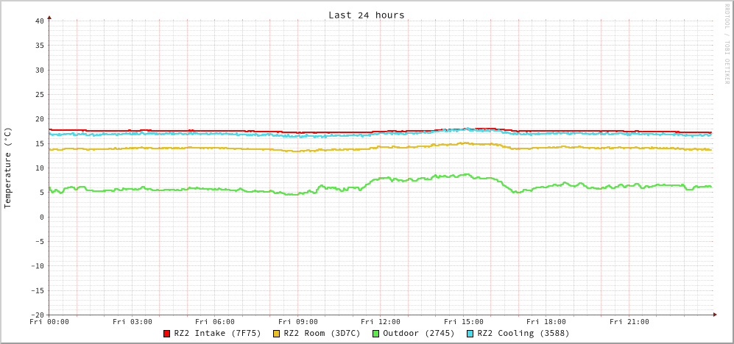Click the arrow at the right end of the X axis
Viewport: 734px width, 344px height.
tap(714, 315)
